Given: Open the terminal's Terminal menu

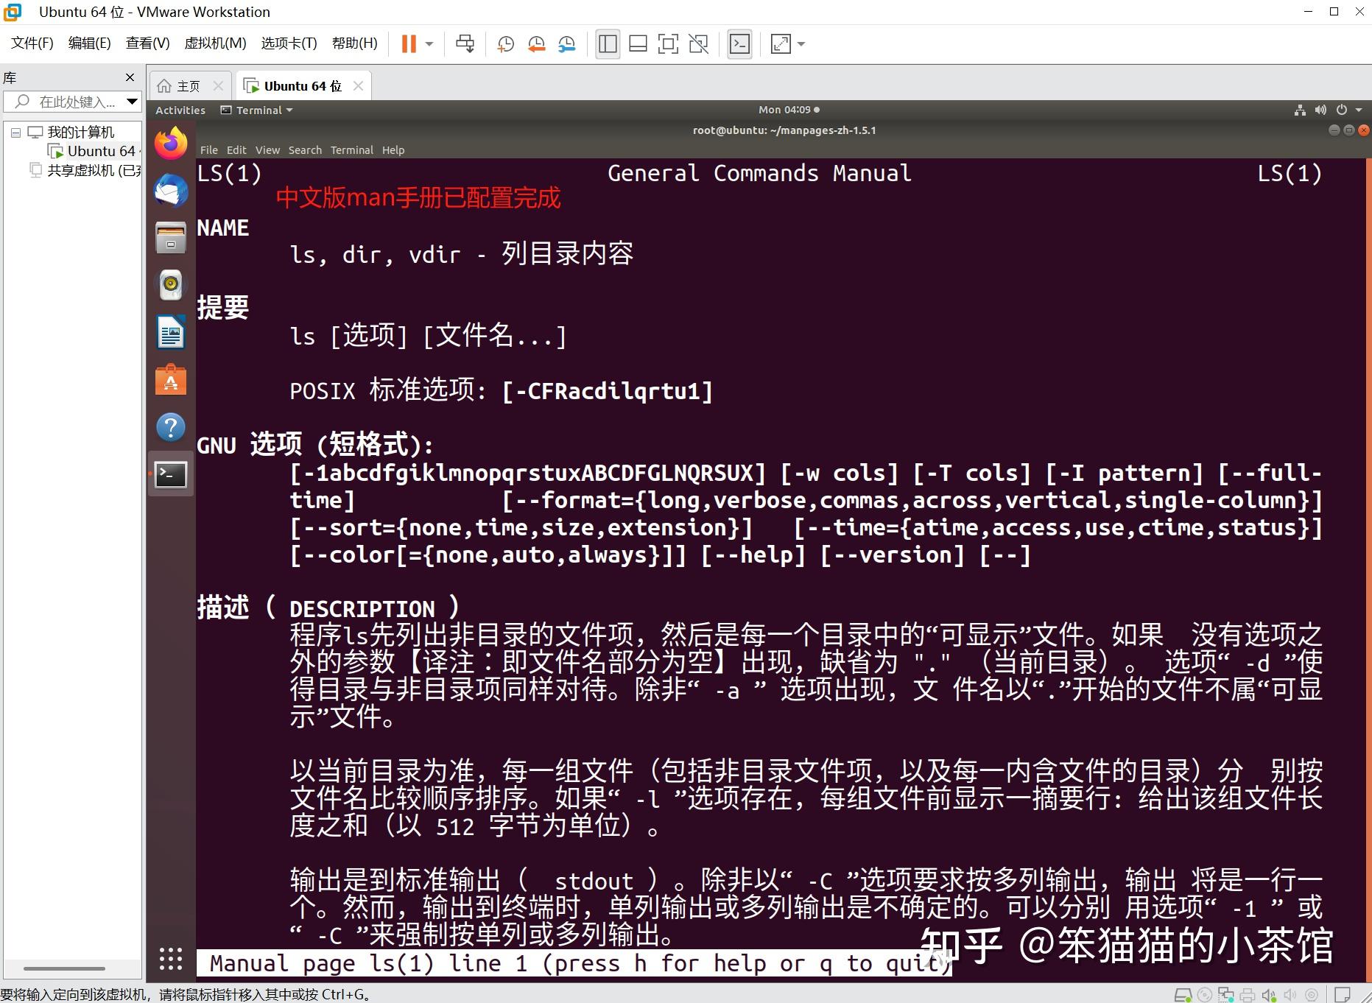Looking at the screenshot, I should click(352, 149).
